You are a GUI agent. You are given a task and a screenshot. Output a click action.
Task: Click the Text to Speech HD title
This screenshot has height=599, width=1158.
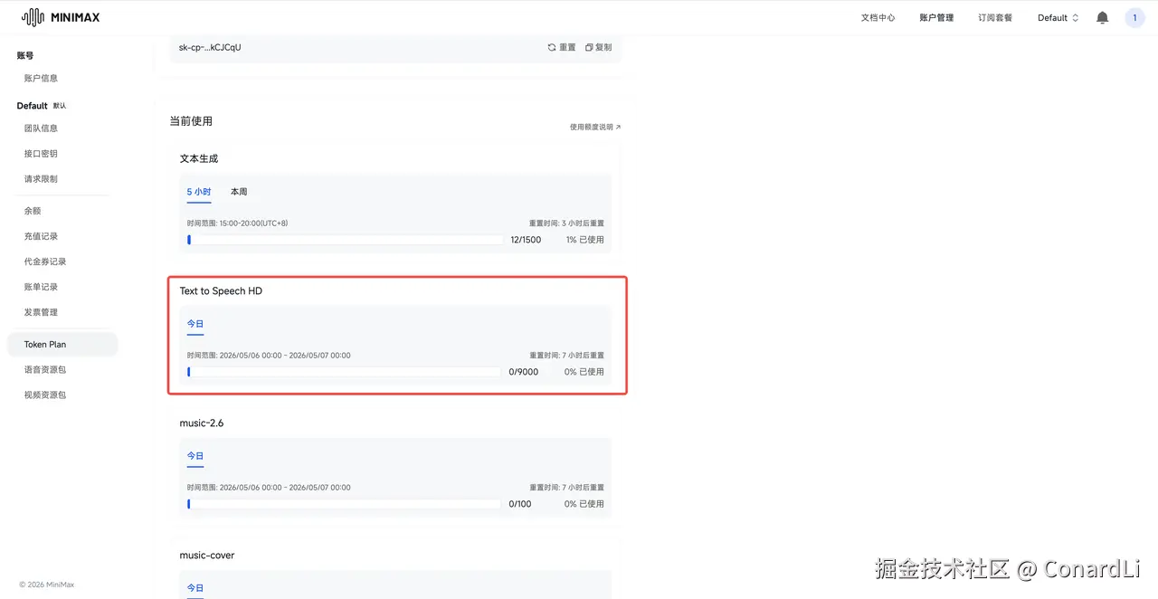(x=221, y=291)
